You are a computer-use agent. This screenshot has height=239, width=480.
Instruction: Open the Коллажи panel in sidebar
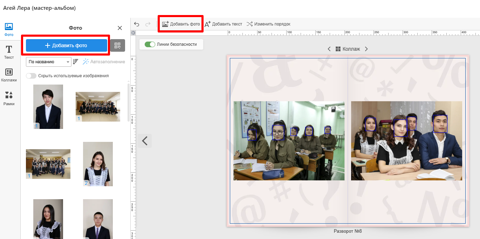(9, 75)
